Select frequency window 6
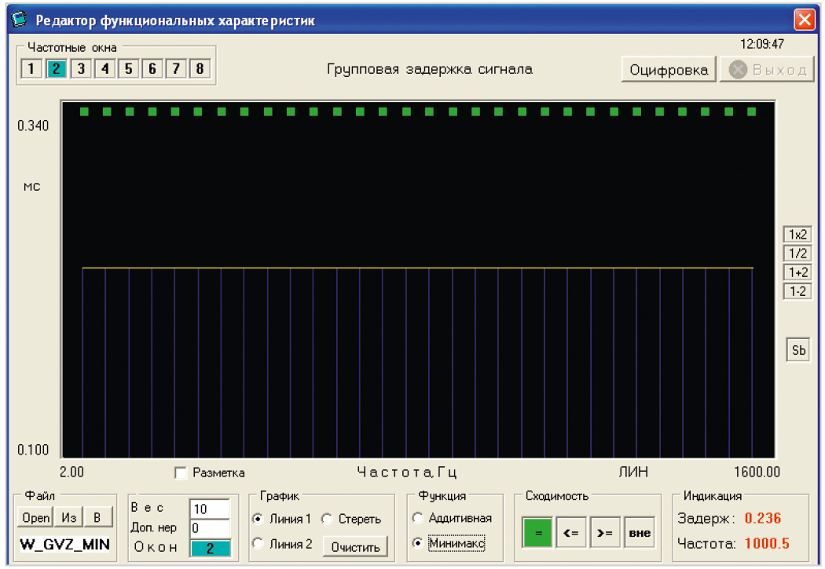This screenshot has width=825, height=569. (x=152, y=68)
